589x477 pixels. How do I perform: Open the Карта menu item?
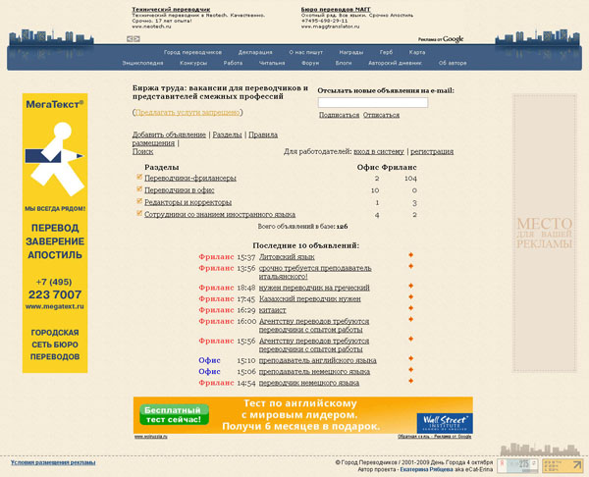(417, 52)
